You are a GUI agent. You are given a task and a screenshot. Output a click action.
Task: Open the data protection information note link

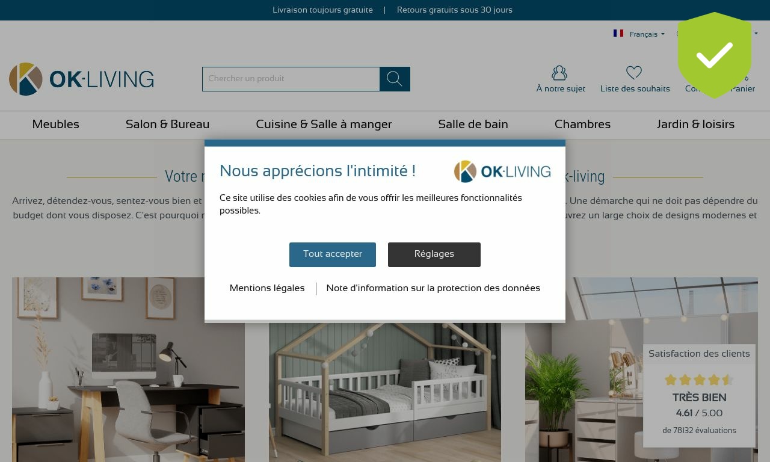click(433, 288)
